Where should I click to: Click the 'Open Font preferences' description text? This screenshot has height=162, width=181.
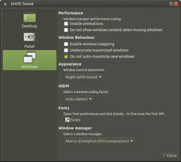114,114
